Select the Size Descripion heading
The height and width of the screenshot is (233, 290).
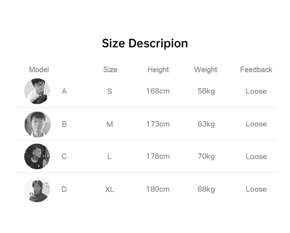145,44
